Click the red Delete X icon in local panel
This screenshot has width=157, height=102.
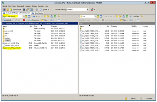point(24,20)
